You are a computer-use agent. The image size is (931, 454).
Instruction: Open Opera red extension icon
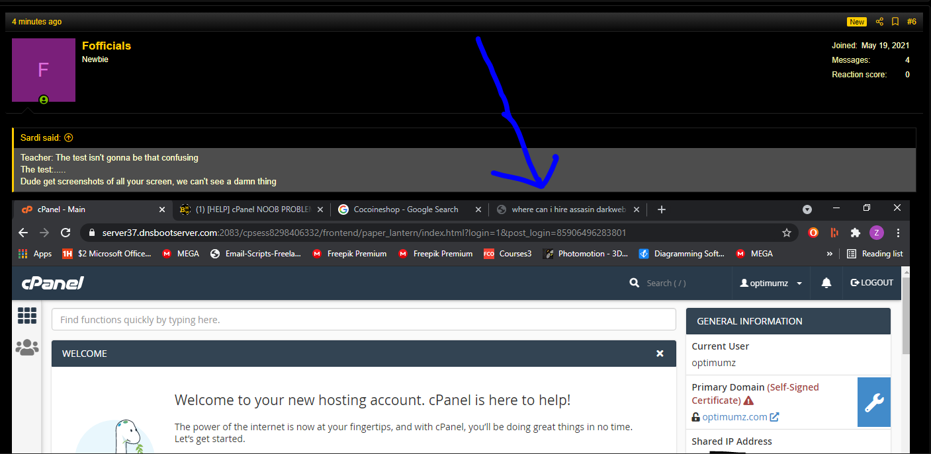(x=813, y=233)
